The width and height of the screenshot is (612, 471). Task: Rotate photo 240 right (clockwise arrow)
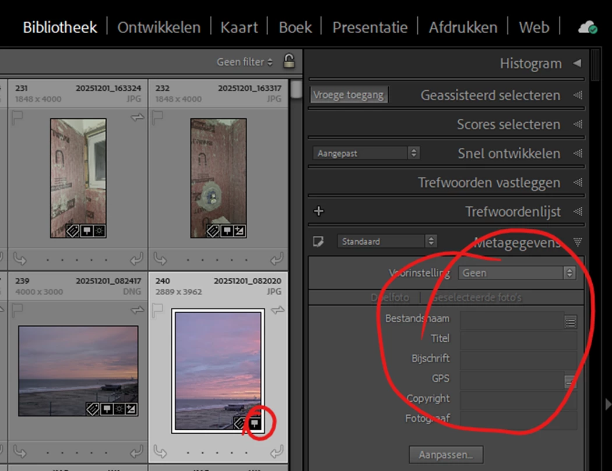click(x=277, y=452)
